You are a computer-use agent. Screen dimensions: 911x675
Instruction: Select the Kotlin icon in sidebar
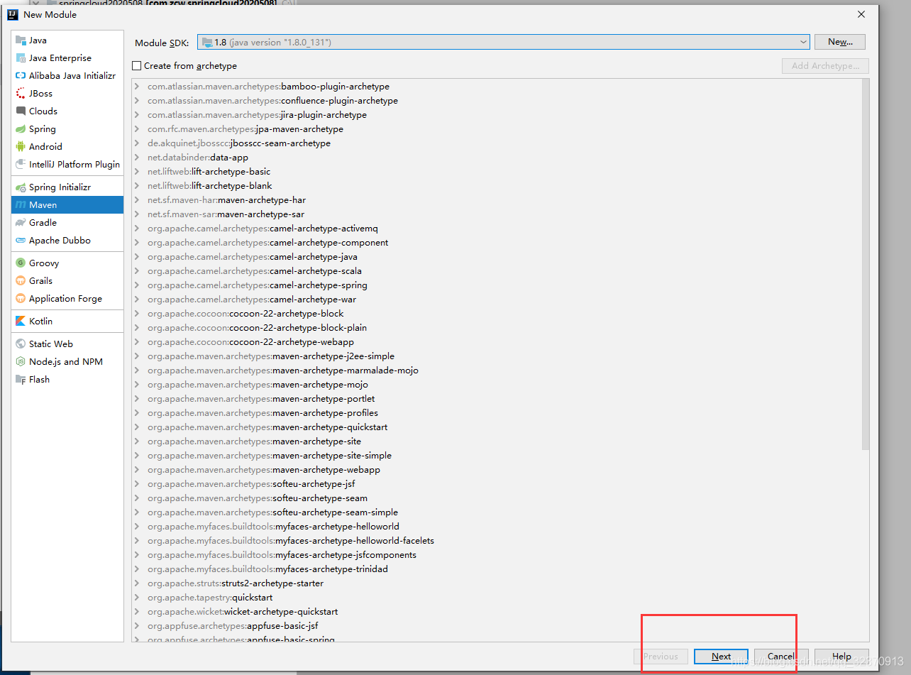[21, 322]
